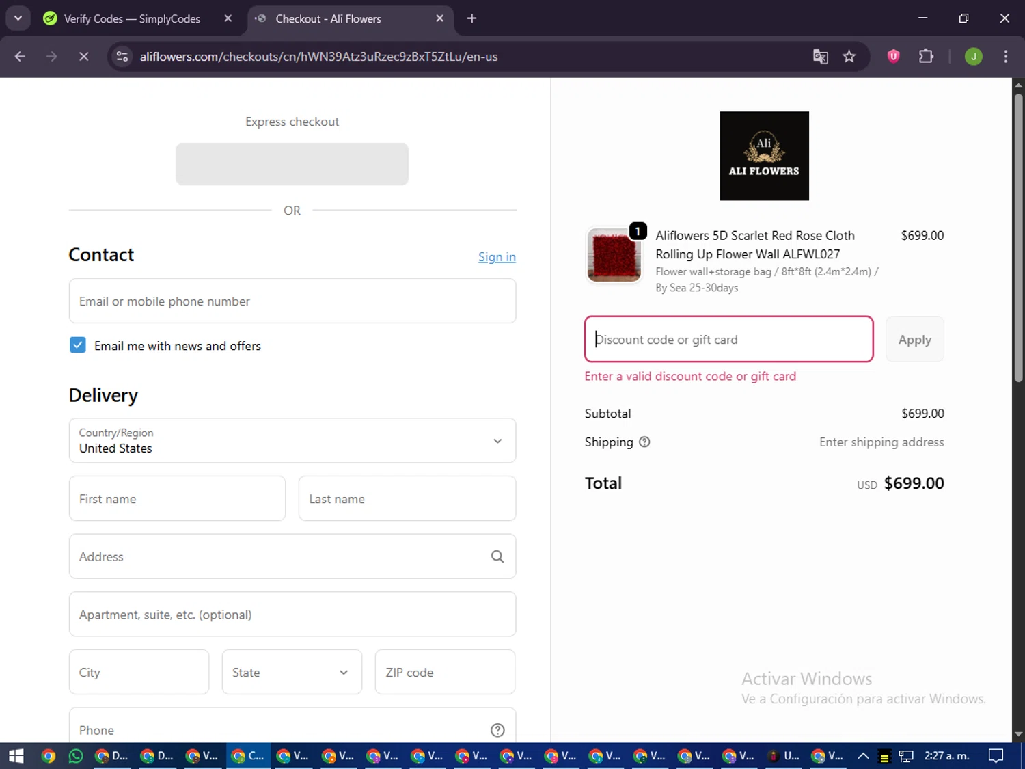Click the Sign in link

(497, 257)
